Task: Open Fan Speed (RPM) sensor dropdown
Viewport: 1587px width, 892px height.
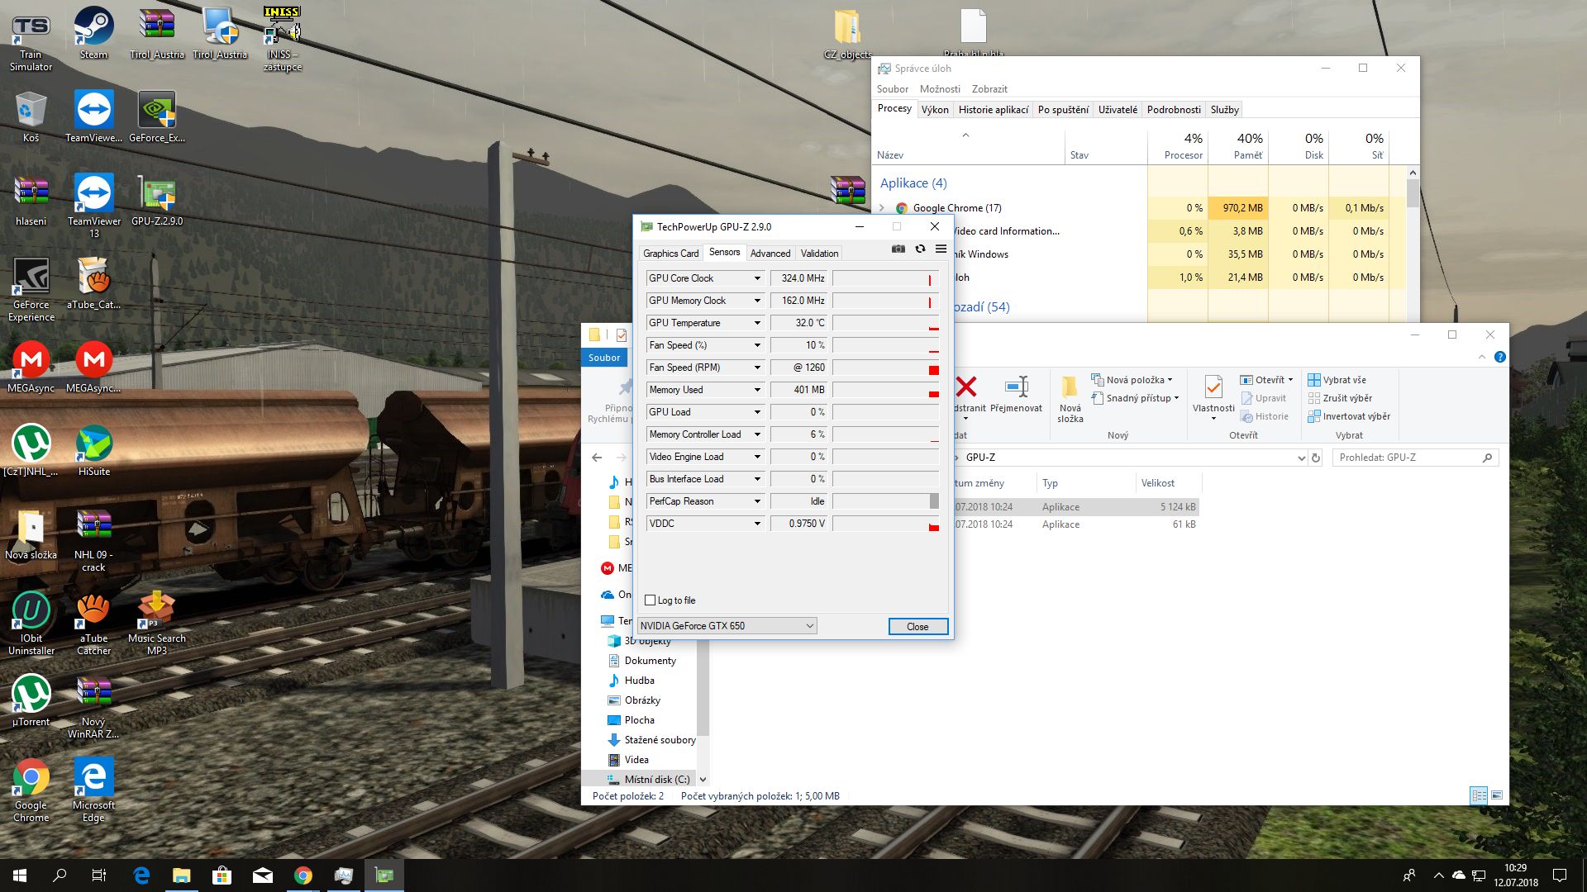Action: point(756,368)
